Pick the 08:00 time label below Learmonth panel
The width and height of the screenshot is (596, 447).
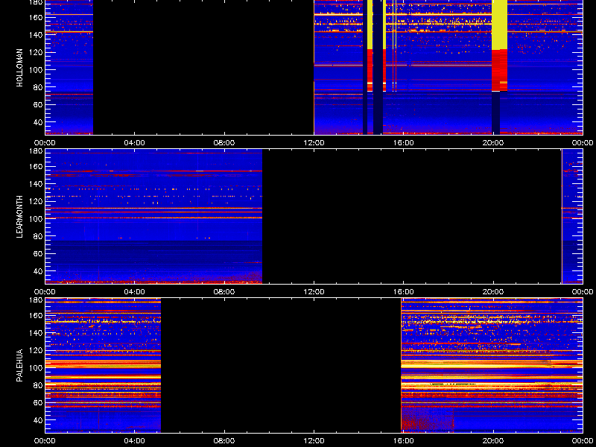point(224,292)
